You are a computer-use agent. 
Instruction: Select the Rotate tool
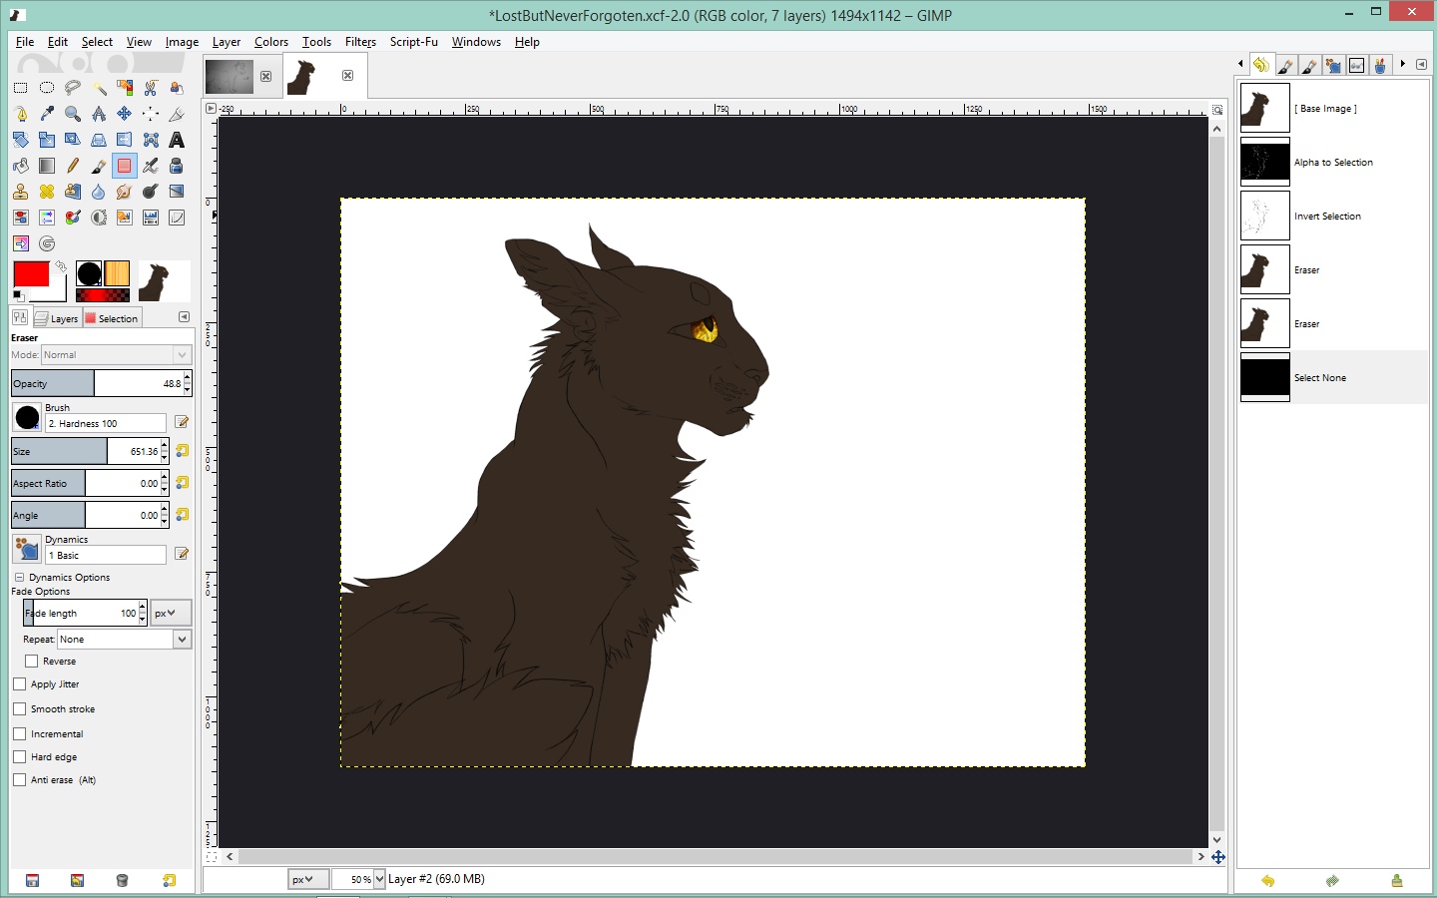point(21,140)
